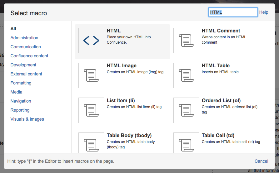Screen dimensions: 279x173
Task: Open the Media macro category
Action: tap(17, 92)
